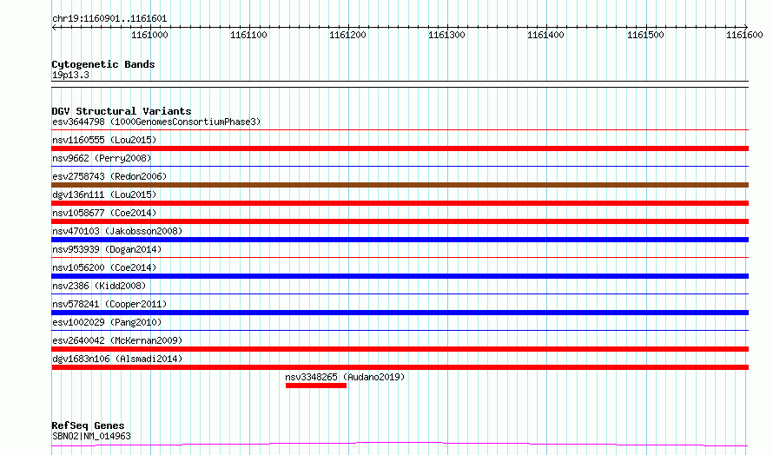Click ruler position label 1161600
Viewport: 773px width, 455px height.
(x=744, y=35)
